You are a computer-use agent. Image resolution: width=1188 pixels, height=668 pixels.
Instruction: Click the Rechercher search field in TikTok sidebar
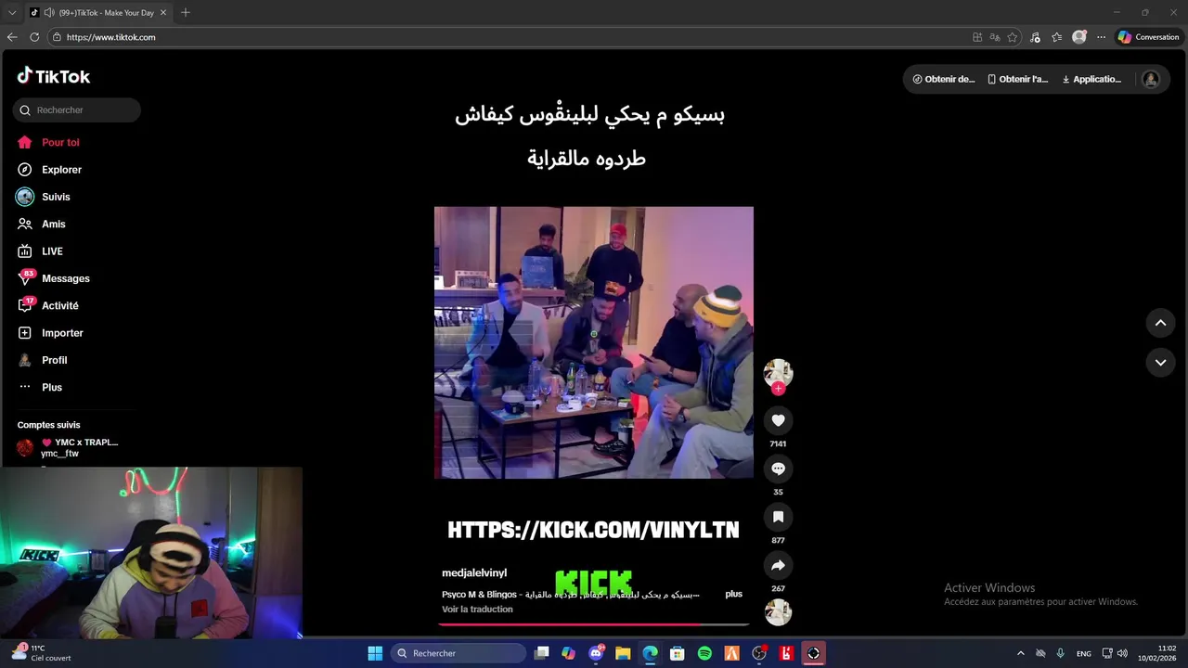click(77, 109)
